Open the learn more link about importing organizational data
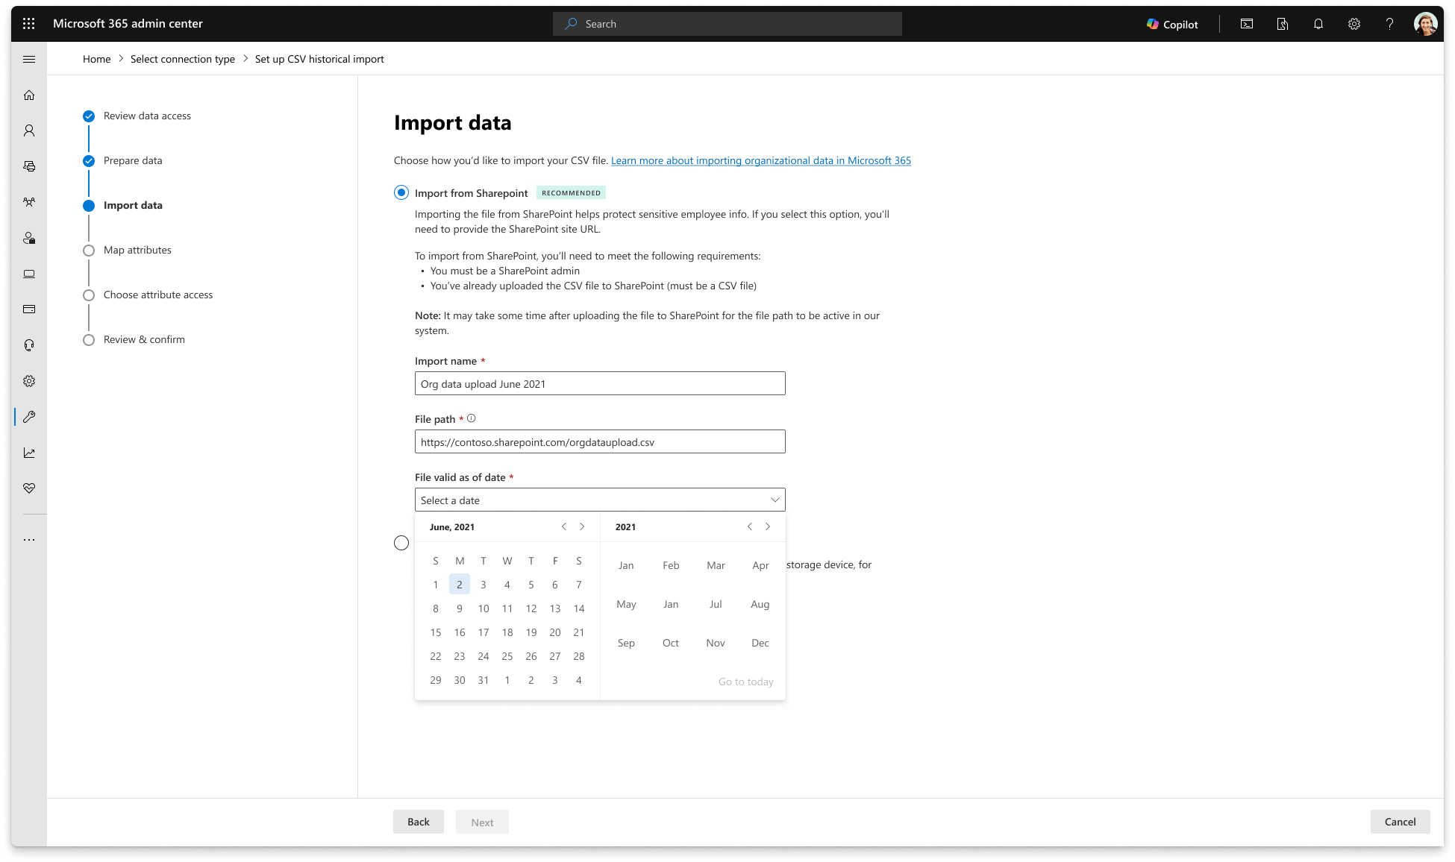This screenshot has height=862, width=1455. point(760,160)
